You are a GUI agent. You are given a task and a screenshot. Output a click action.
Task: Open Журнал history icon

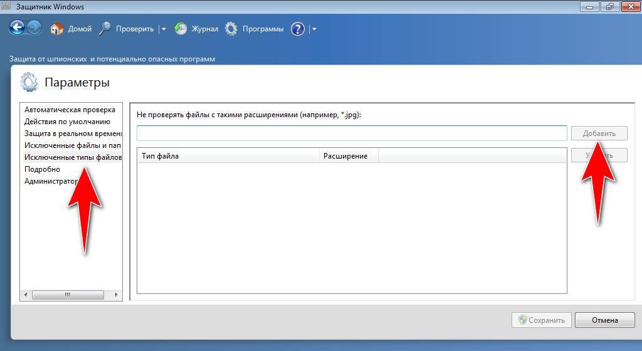click(181, 29)
